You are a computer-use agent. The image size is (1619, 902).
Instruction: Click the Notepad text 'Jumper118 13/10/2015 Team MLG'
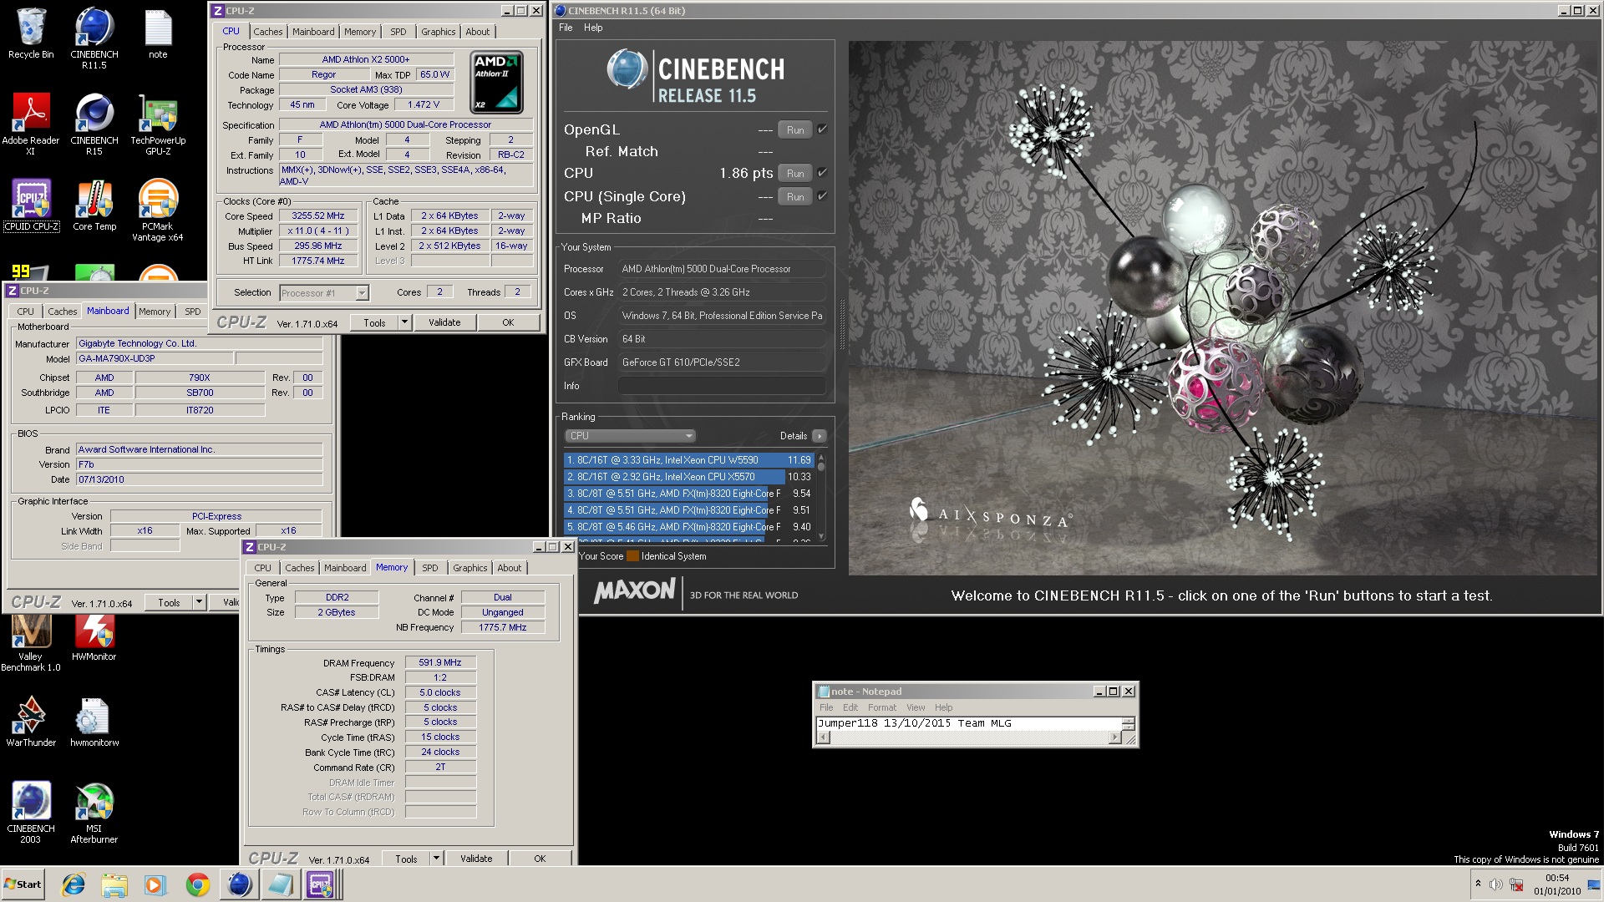pyautogui.click(x=914, y=723)
